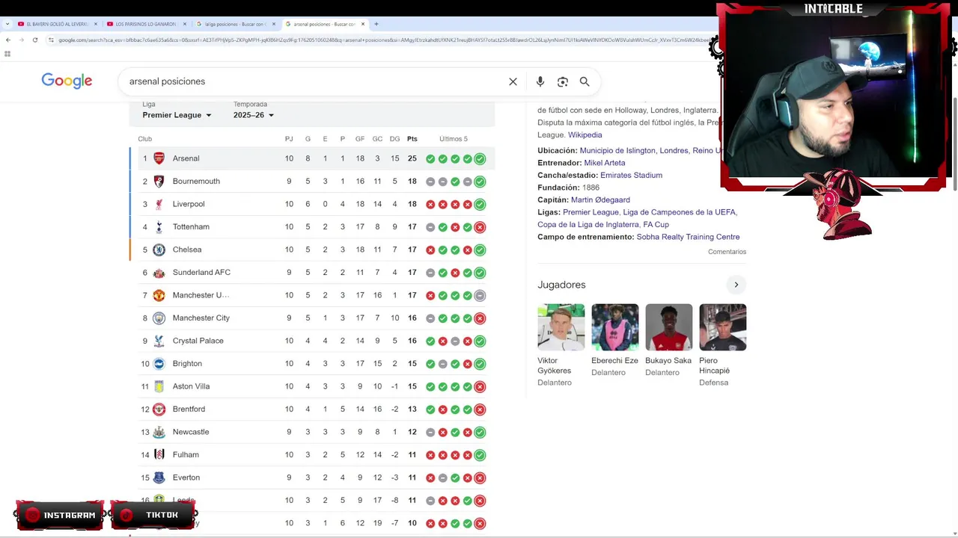
Task: Open Bukayo Saka player photo
Action: click(x=668, y=327)
